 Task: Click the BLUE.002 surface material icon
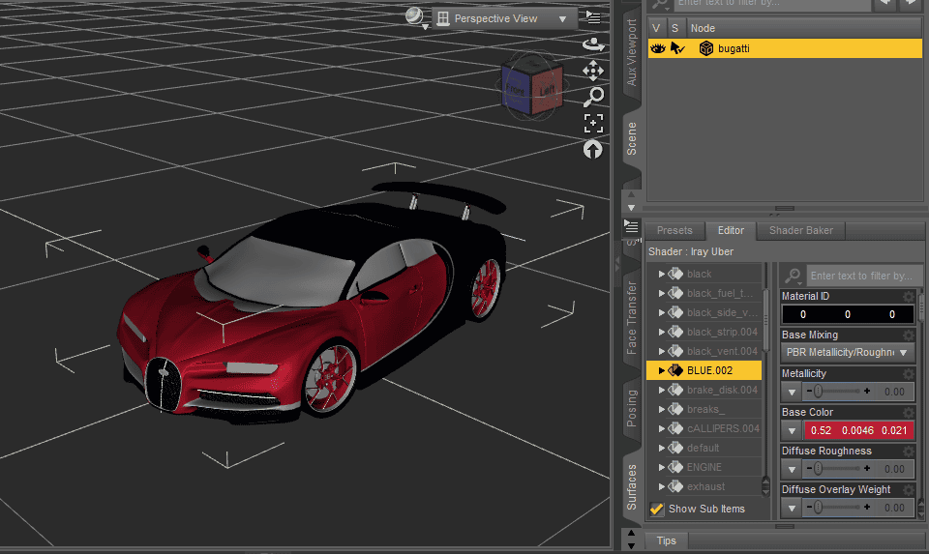click(x=675, y=370)
